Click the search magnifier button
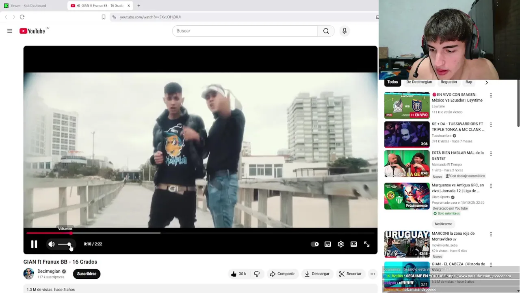 pos(326,31)
